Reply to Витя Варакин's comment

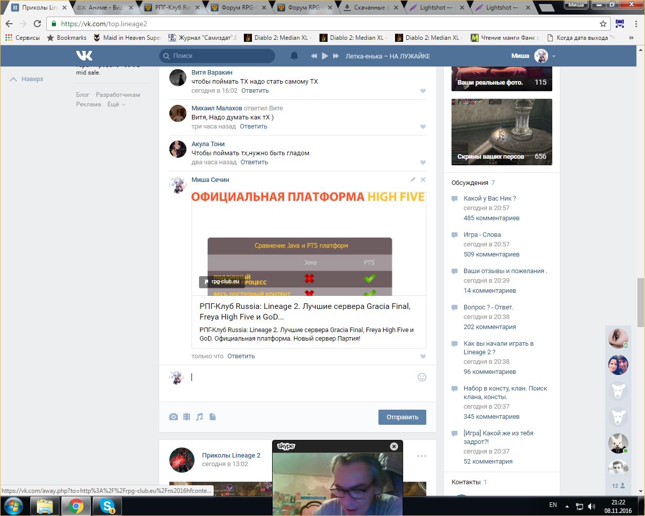click(x=255, y=91)
